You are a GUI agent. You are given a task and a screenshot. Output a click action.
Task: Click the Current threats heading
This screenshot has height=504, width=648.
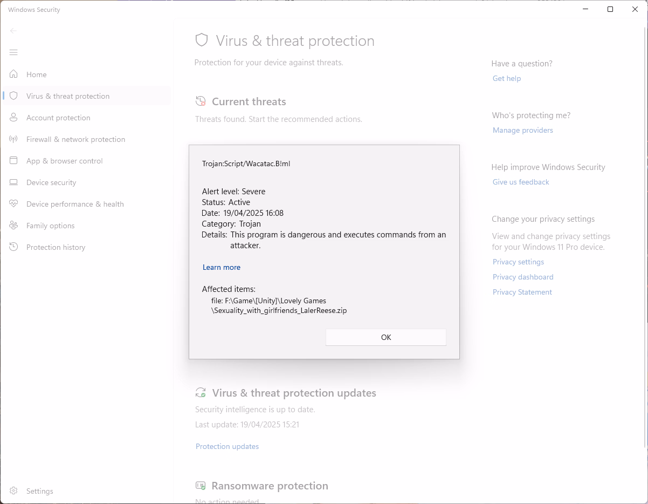[249, 101]
